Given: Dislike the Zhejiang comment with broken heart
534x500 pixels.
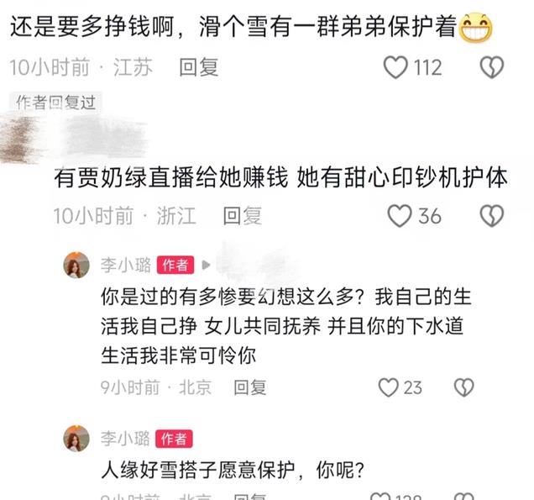Looking at the screenshot, I should point(491,216).
